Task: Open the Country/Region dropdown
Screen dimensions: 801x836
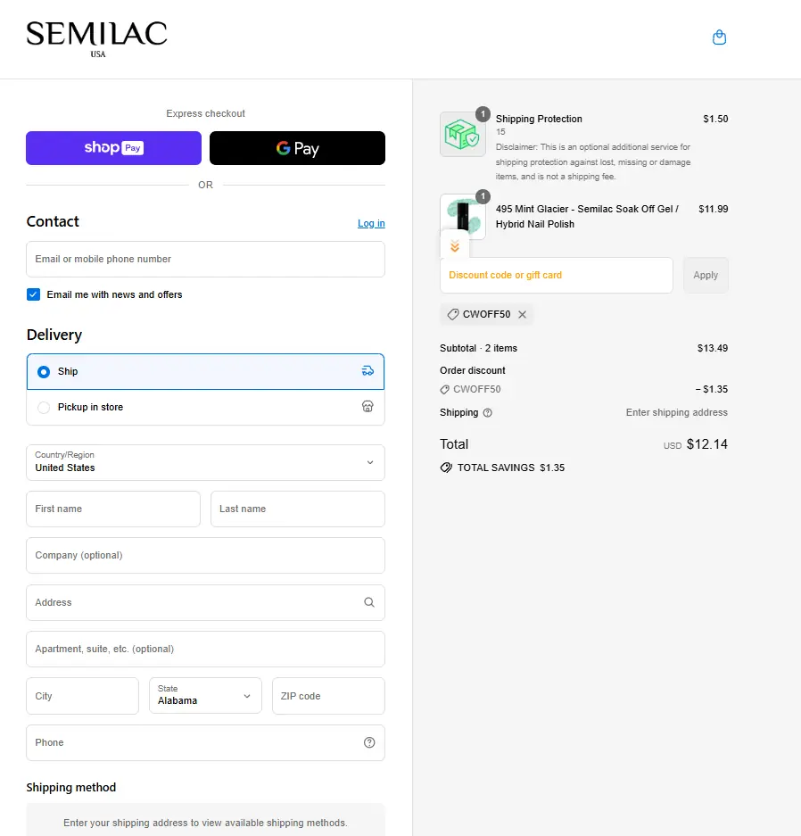Action: (x=205, y=462)
